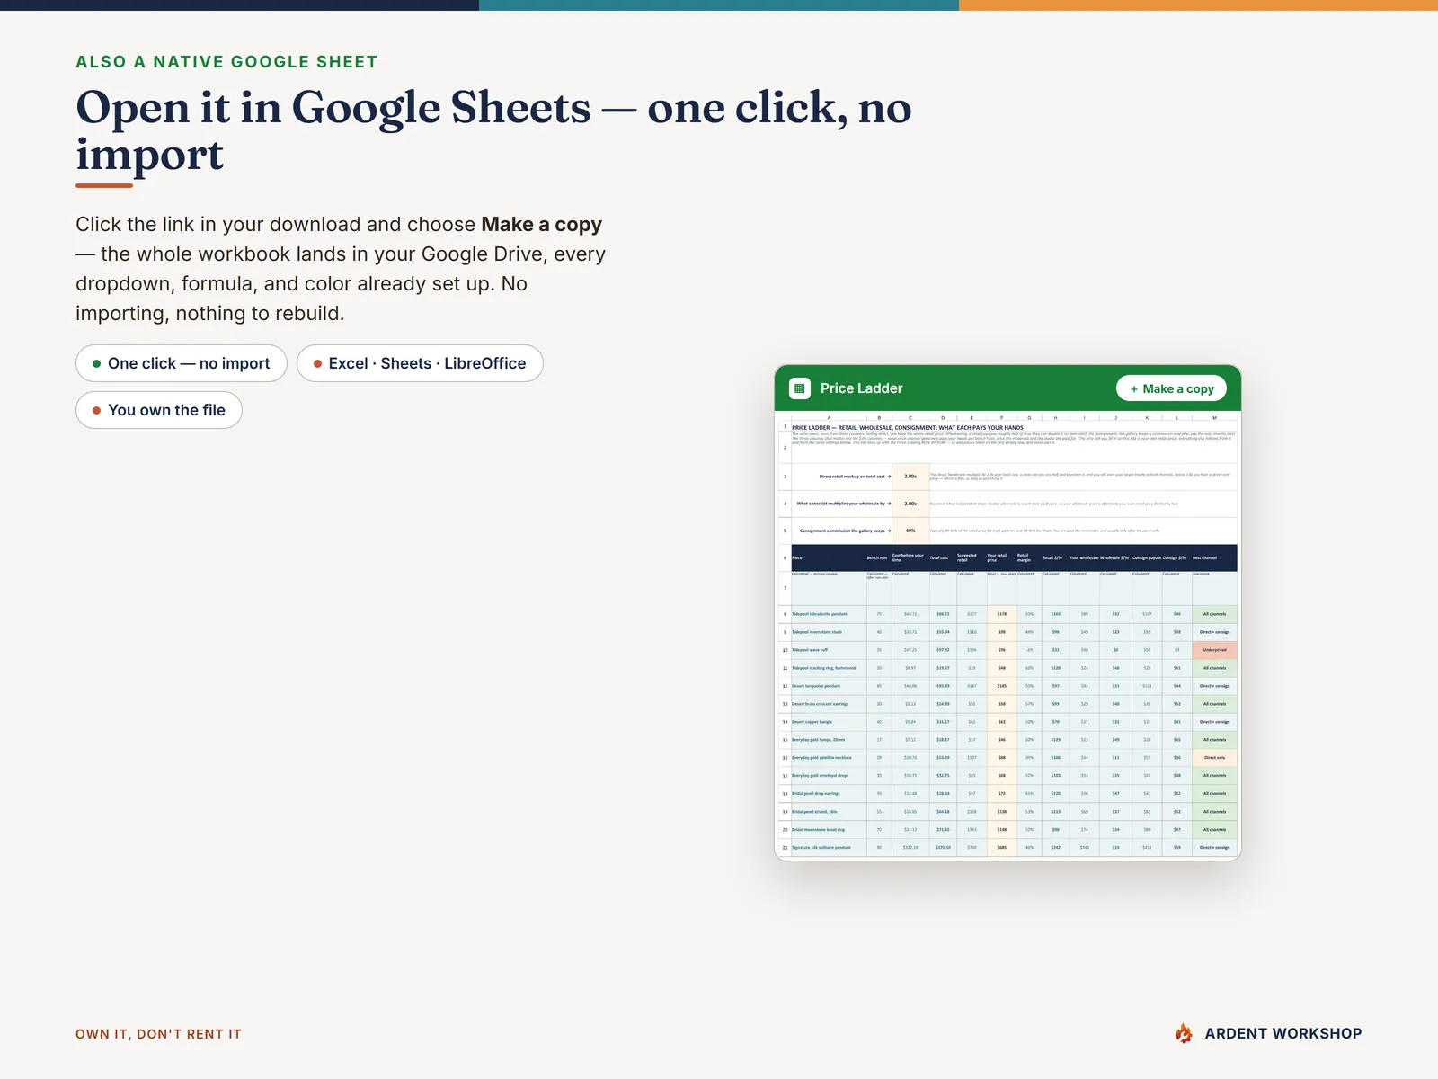This screenshot has width=1438, height=1079.
Task: Click the 'Desert turquoise pendant' row name
Action: click(x=816, y=686)
